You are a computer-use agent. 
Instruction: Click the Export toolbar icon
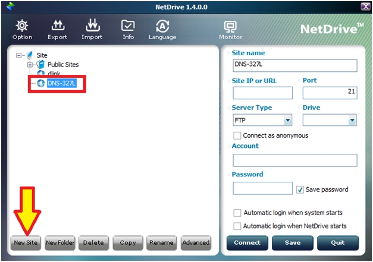click(57, 26)
